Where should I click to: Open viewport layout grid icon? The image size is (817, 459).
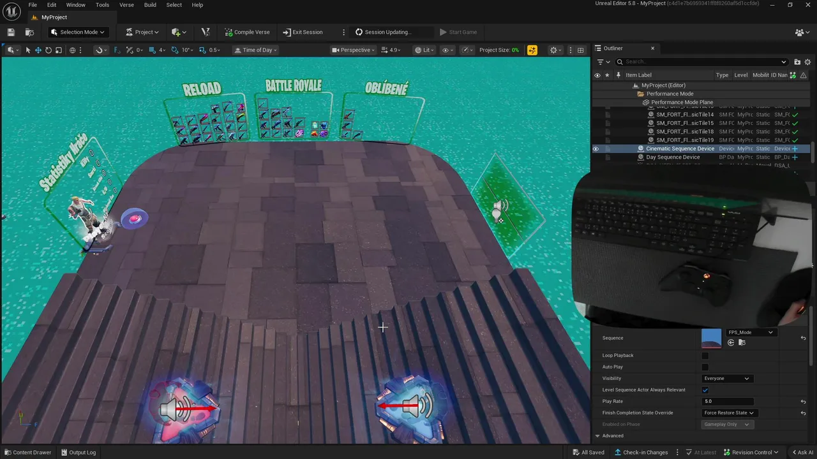[580, 50]
